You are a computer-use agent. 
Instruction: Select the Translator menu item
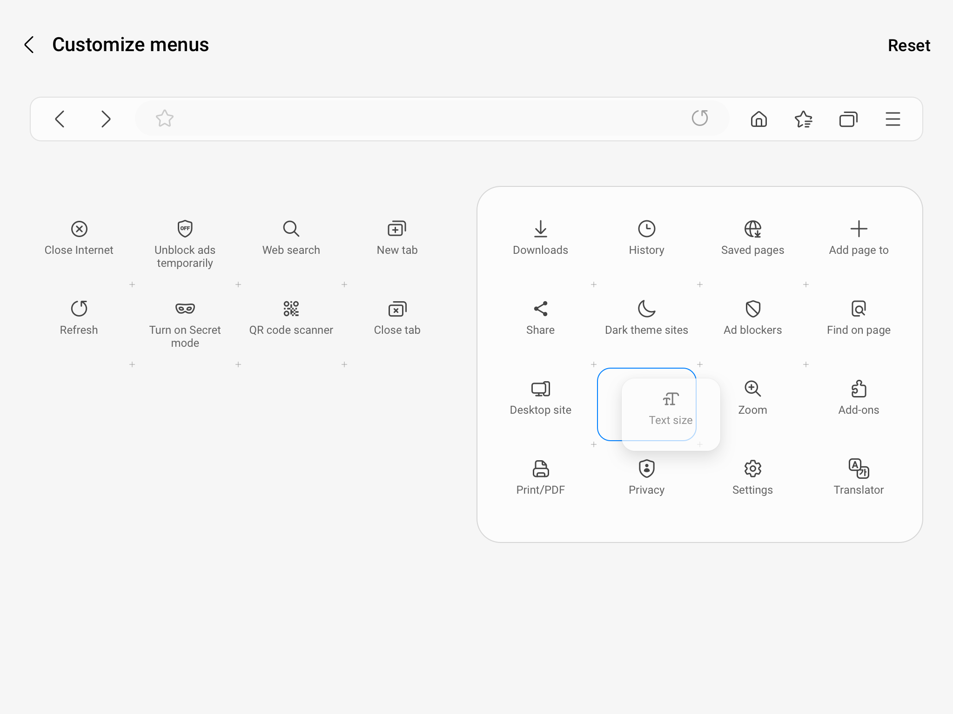tap(859, 478)
